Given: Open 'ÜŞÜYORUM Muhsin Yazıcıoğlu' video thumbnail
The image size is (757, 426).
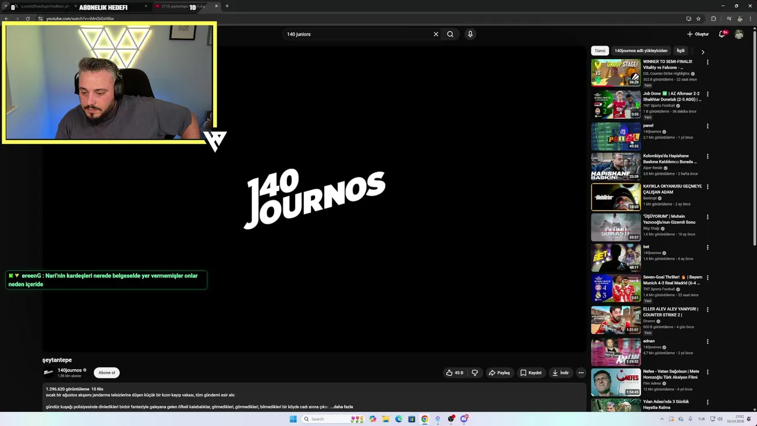Looking at the screenshot, I should click(616, 227).
